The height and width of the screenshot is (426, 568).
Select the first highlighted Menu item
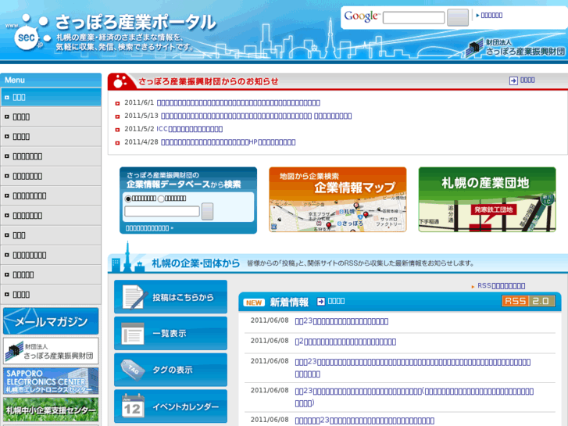tap(51, 97)
